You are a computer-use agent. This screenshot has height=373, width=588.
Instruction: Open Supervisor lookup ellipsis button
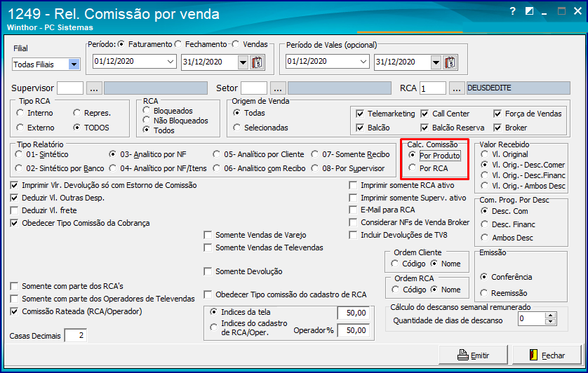pos(94,88)
